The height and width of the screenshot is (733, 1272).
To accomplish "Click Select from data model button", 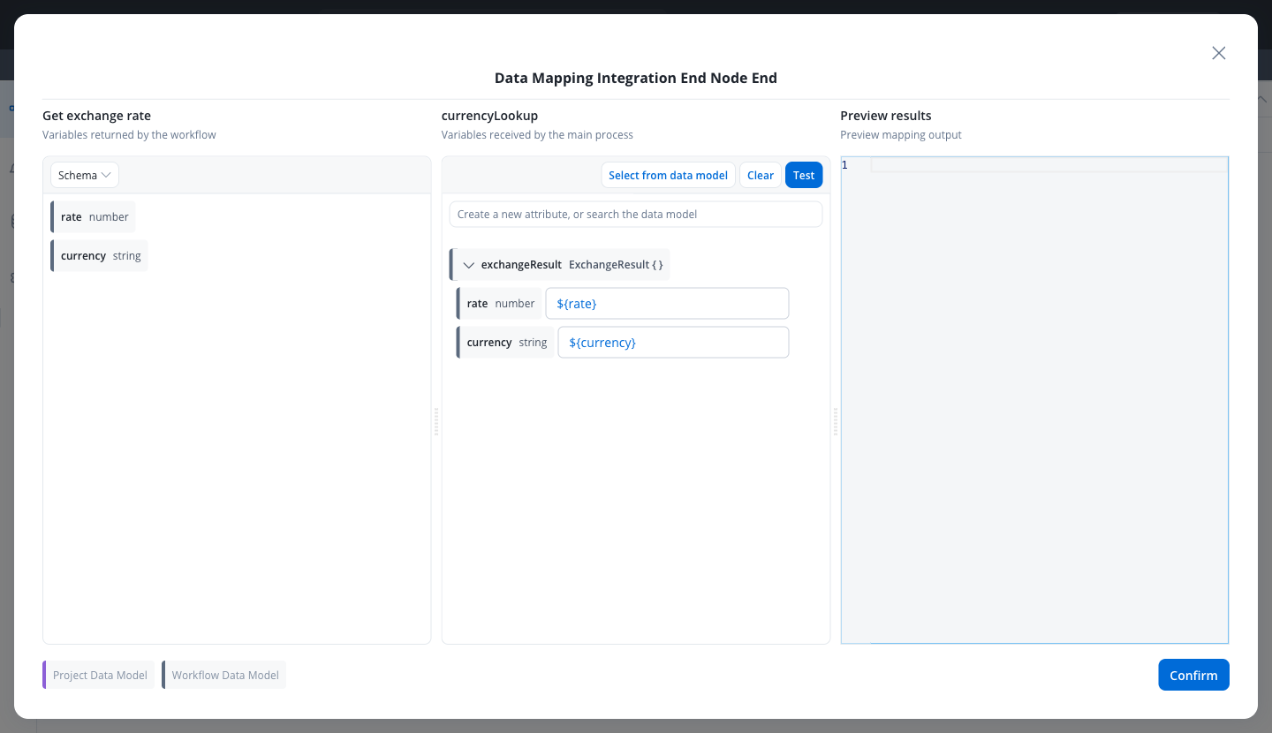I will [x=668, y=175].
